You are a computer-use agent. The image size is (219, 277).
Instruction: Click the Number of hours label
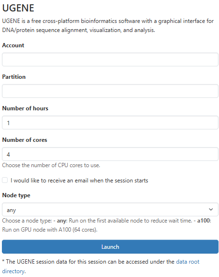(25, 108)
